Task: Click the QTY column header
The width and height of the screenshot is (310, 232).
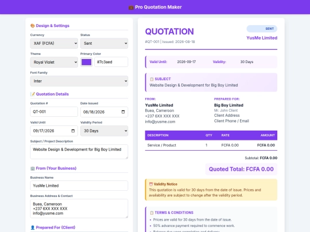Action: [x=209, y=135]
